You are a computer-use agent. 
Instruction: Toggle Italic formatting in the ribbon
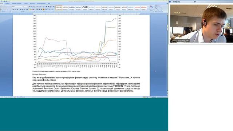15,9
